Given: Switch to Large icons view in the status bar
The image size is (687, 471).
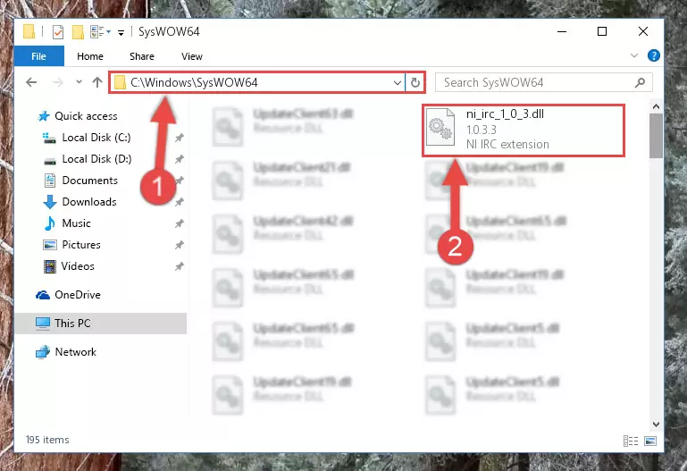Looking at the screenshot, I should (x=650, y=441).
